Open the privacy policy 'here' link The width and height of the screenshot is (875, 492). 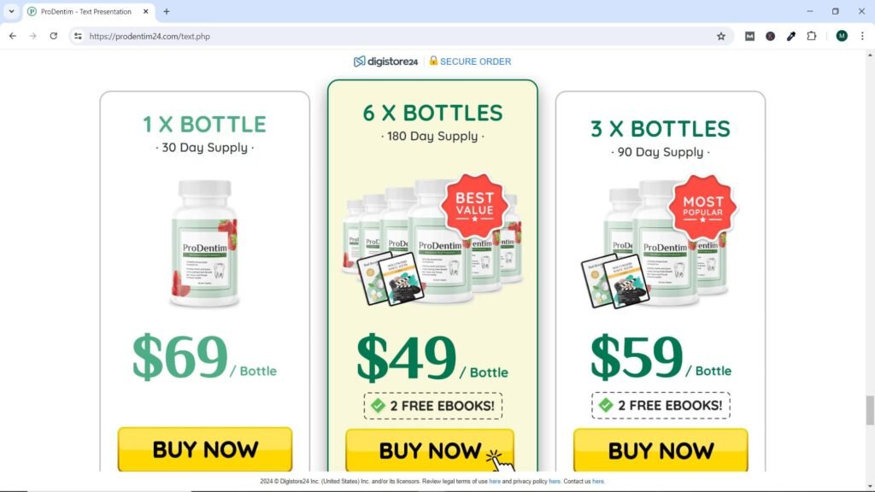(554, 482)
